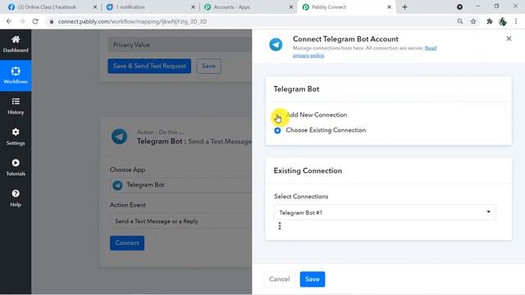525x295 pixels.
Task: Open Tutorials in the sidebar
Action: coord(16,168)
